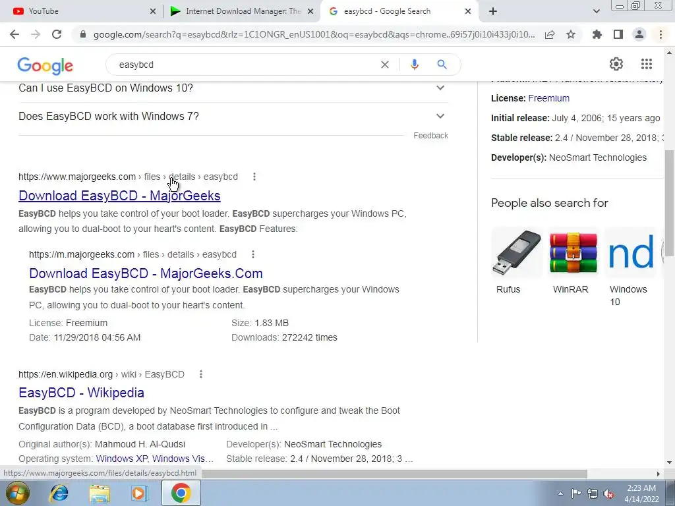The width and height of the screenshot is (675, 506).
Task: Open a new browser tab
Action: click(x=493, y=11)
